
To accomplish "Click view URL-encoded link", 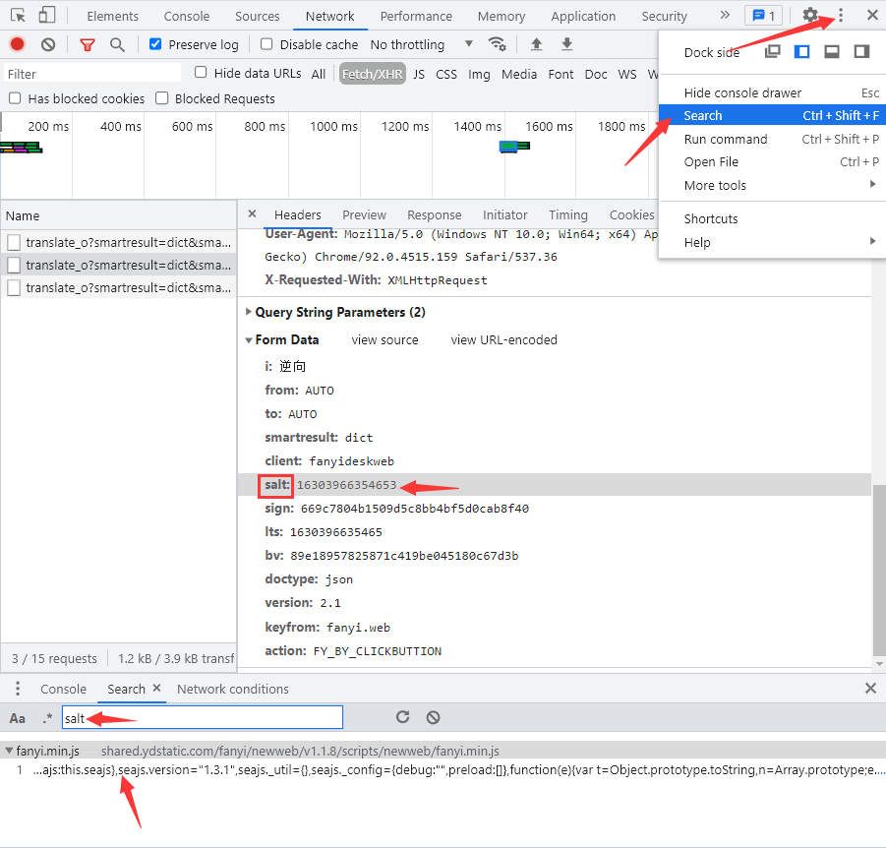I will (x=503, y=340).
